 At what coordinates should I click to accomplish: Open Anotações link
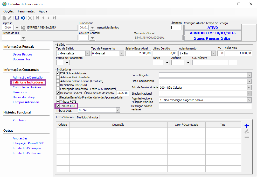[20, 138]
